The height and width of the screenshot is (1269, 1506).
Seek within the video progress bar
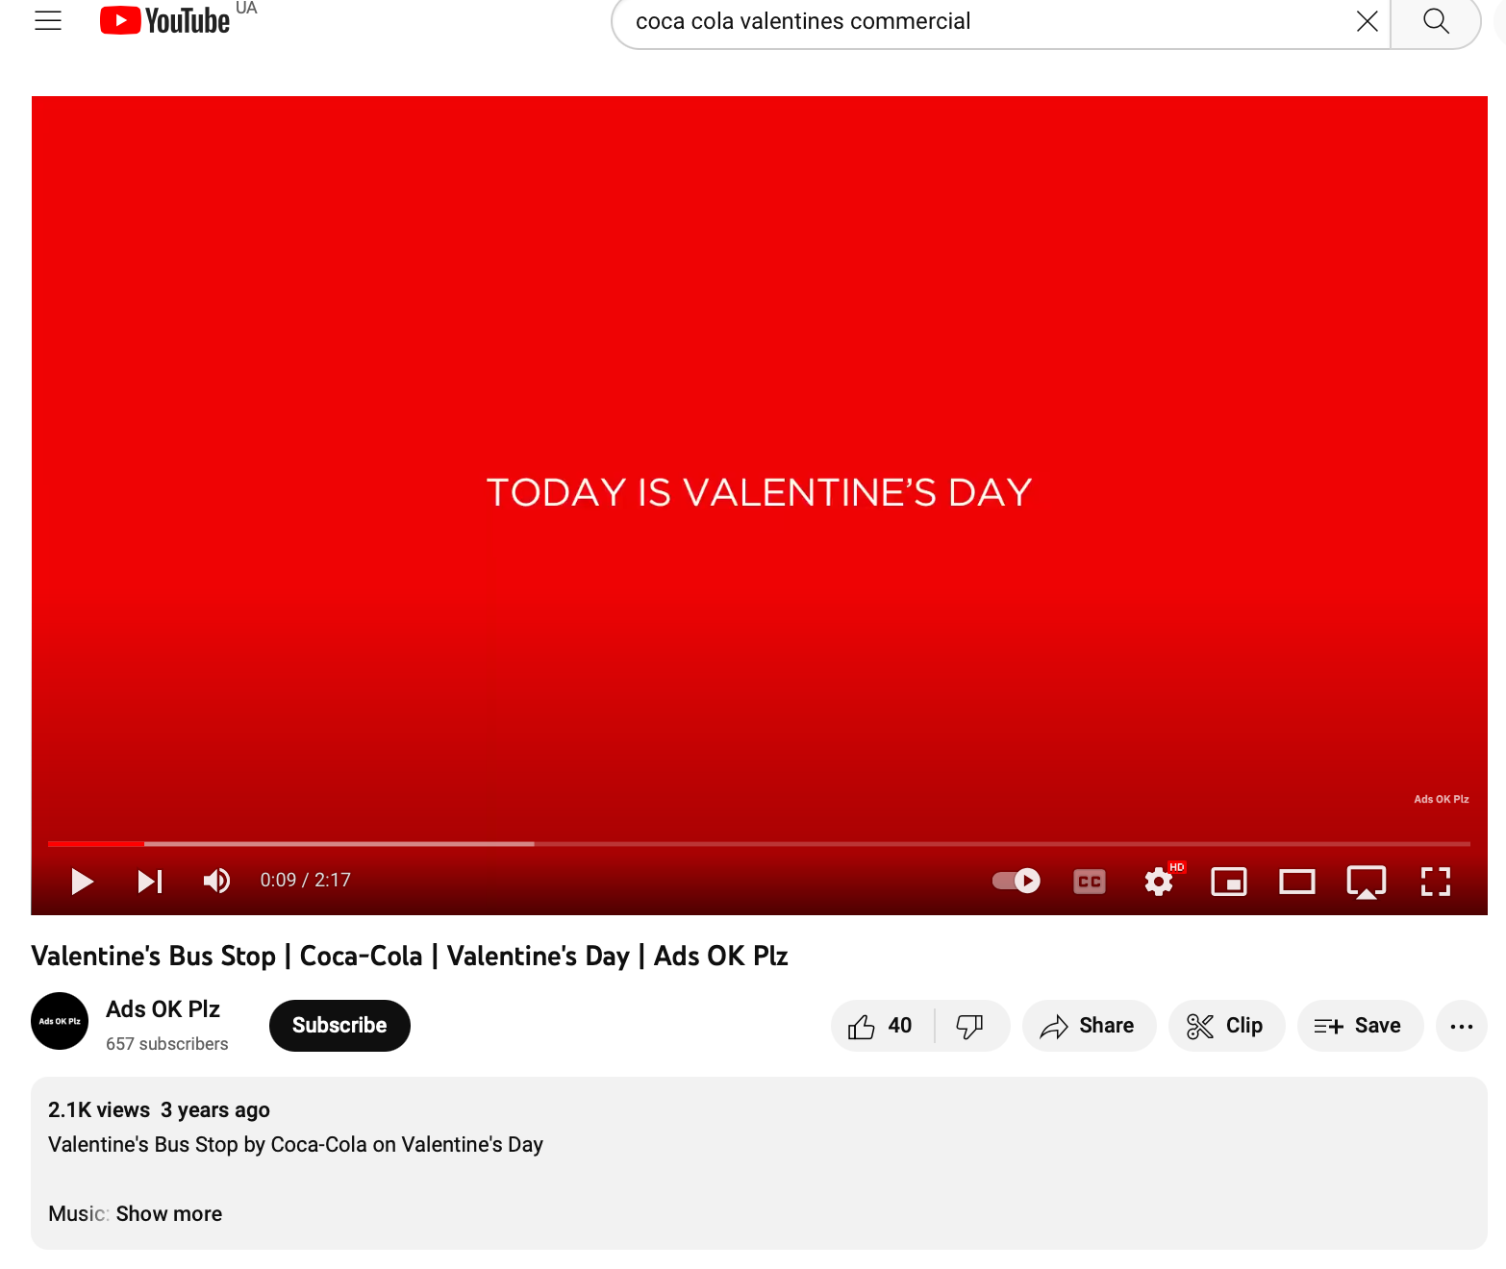click(x=759, y=844)
